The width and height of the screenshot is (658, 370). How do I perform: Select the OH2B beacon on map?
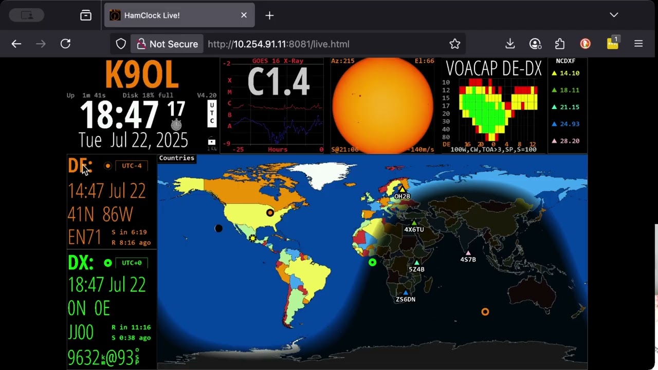(402, 190)
